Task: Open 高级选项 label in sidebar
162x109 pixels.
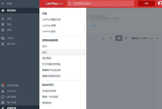Action: [11, 108]
